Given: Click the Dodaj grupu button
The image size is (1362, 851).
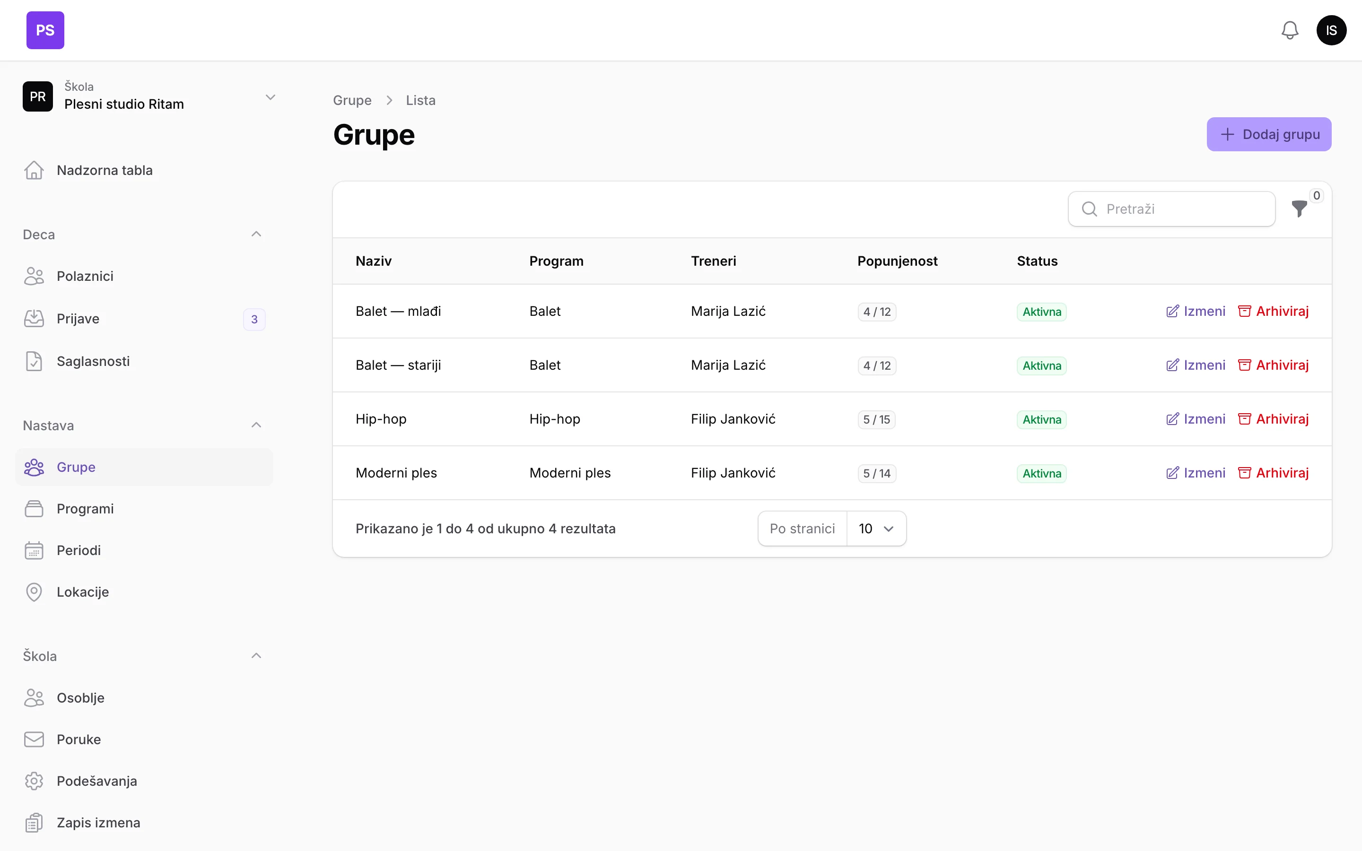Looking at the screenshot, I should point(1268,134).
